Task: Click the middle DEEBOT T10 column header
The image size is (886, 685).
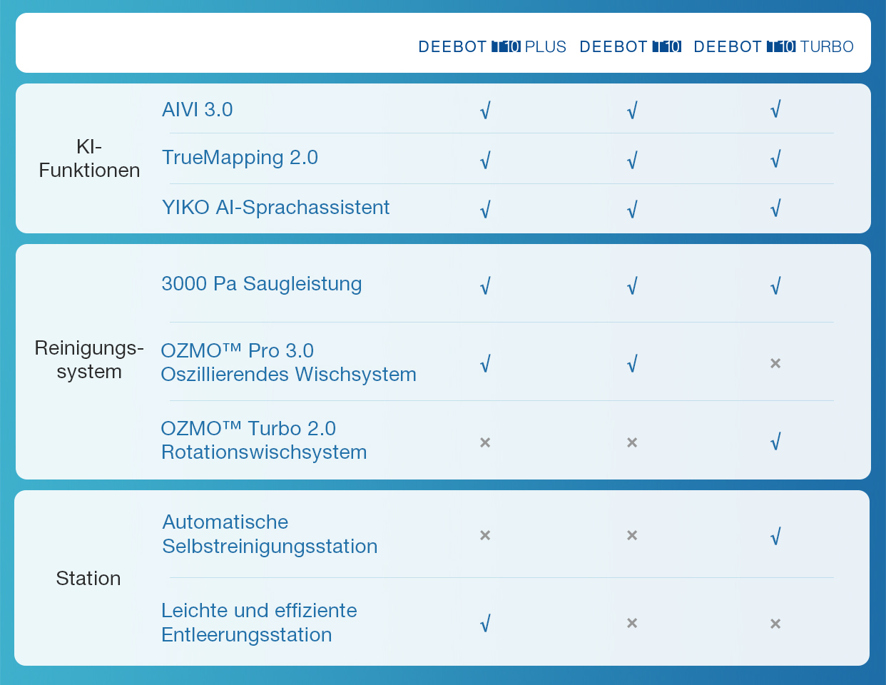Action: coord(630,47)
